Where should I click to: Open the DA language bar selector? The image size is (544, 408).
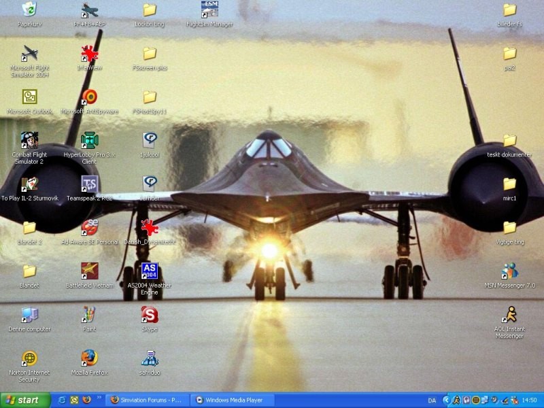coord(432,400)
